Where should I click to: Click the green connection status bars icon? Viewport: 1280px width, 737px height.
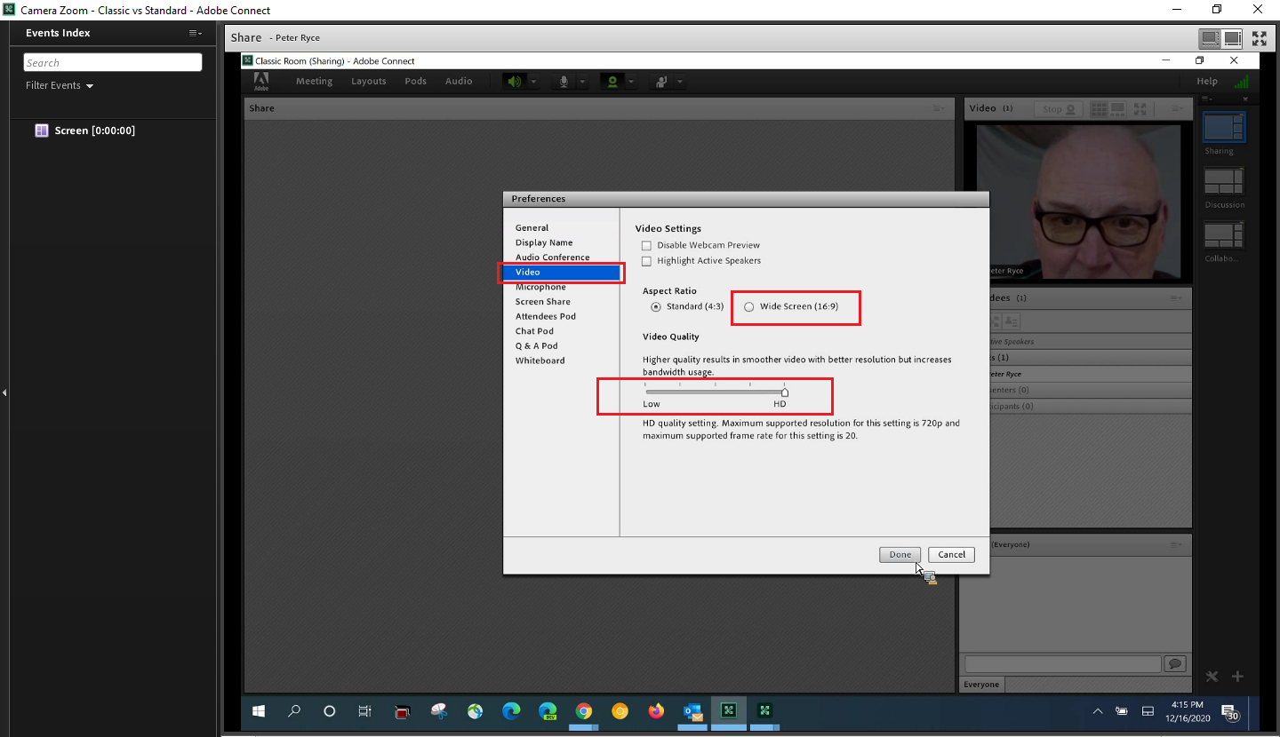tap(1241, 81)
